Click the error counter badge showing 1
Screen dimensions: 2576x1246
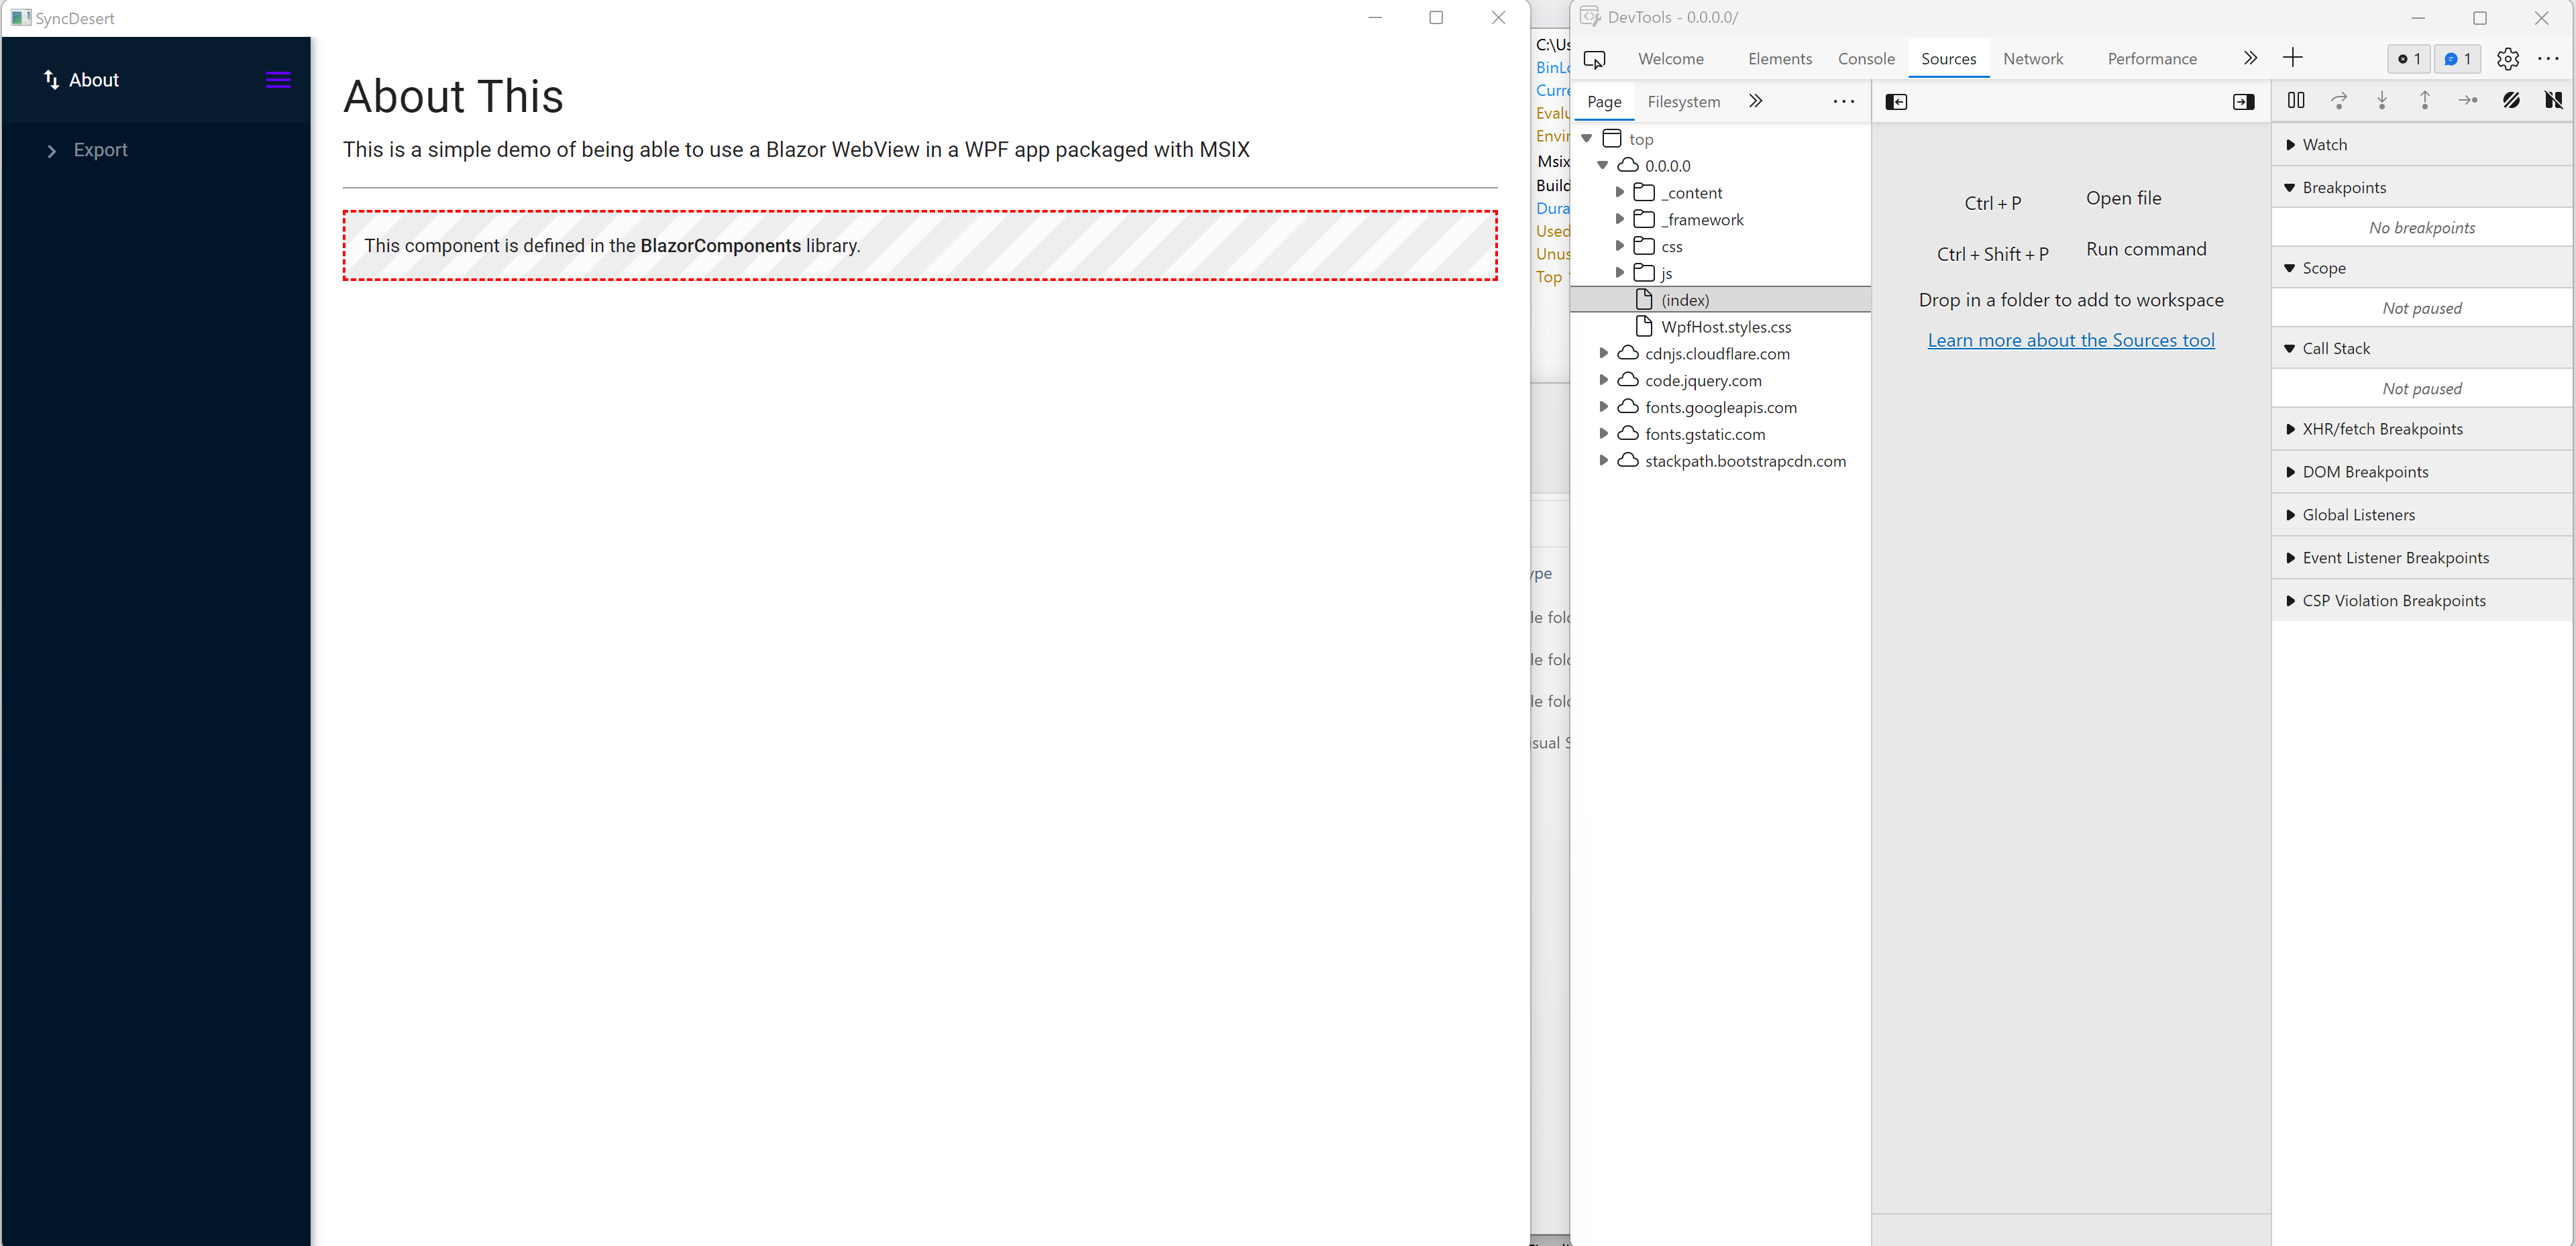2408,59
